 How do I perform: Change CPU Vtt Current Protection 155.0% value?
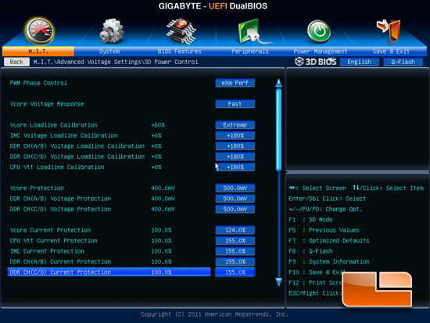click(235, 241)
